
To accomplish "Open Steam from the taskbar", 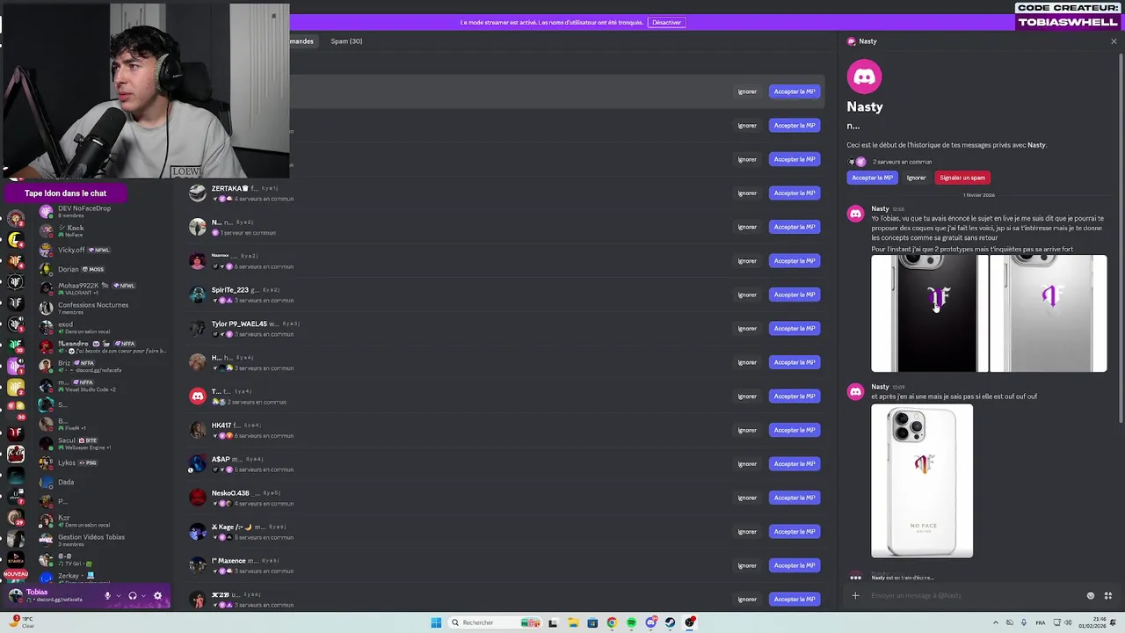I will (670, 622).
